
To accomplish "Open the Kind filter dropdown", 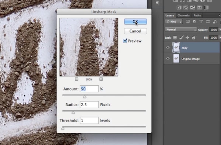I will (x=173, y=22).
